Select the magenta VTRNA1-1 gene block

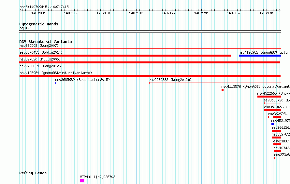click(x=82, y=181)
